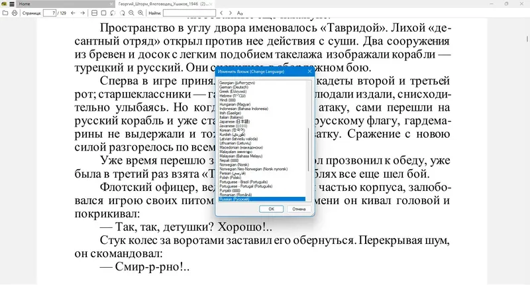The image size is (530, 285).
Task: Open the SumatraPDF hamburger menu
Action: pos(12,4)
